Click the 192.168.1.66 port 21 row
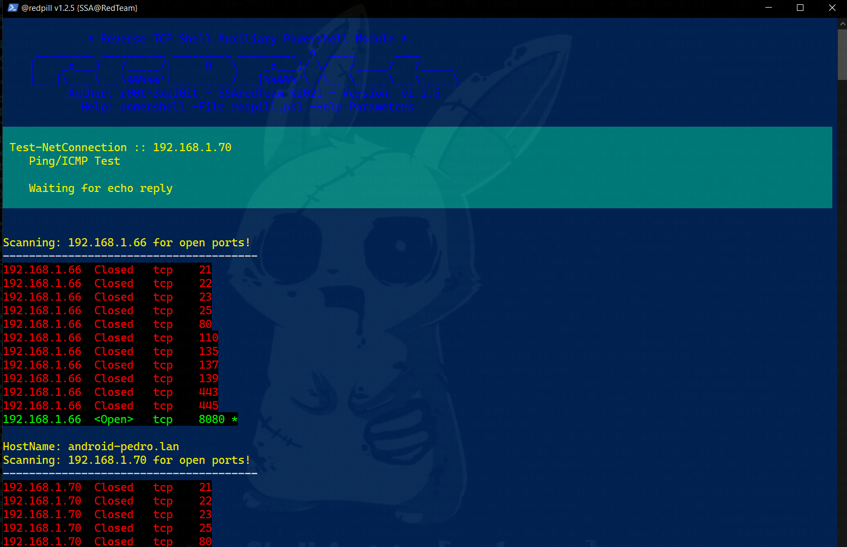 click(x=107, y=270)
